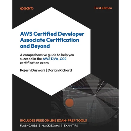Click the subtitle line 'certification exam'
The width and height of the screenshot is (131, 131).
click(x=34, y=63)
